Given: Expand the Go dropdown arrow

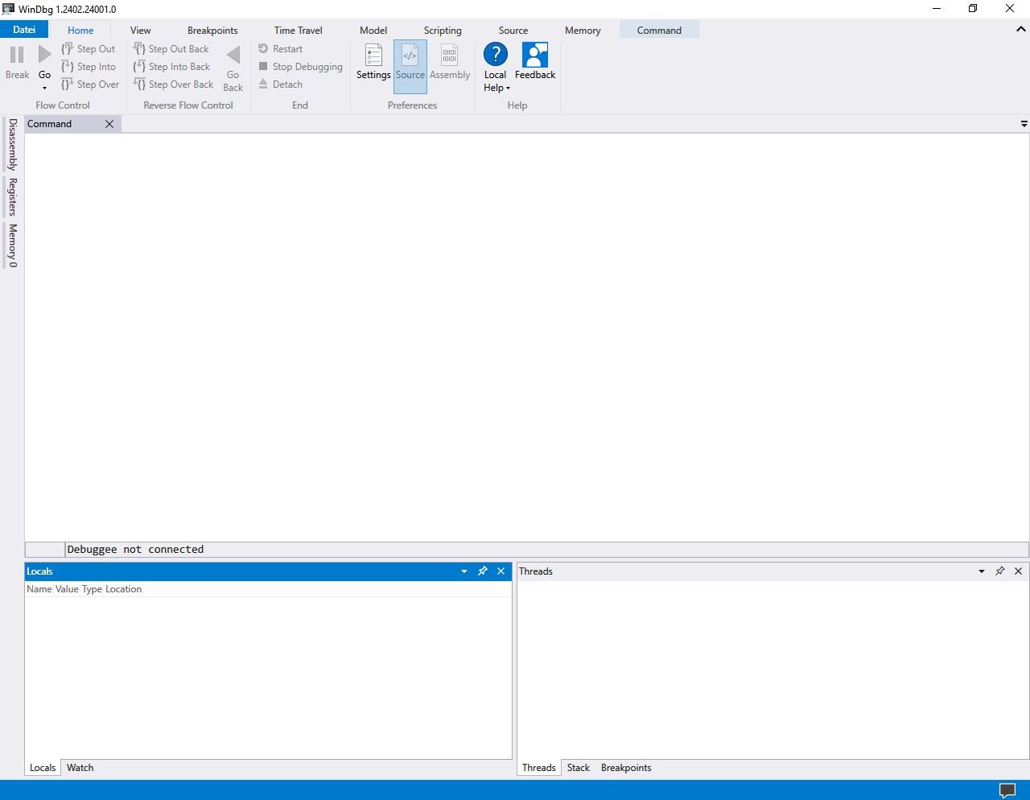Looking at the screenshot, I should tap(44, 88).
